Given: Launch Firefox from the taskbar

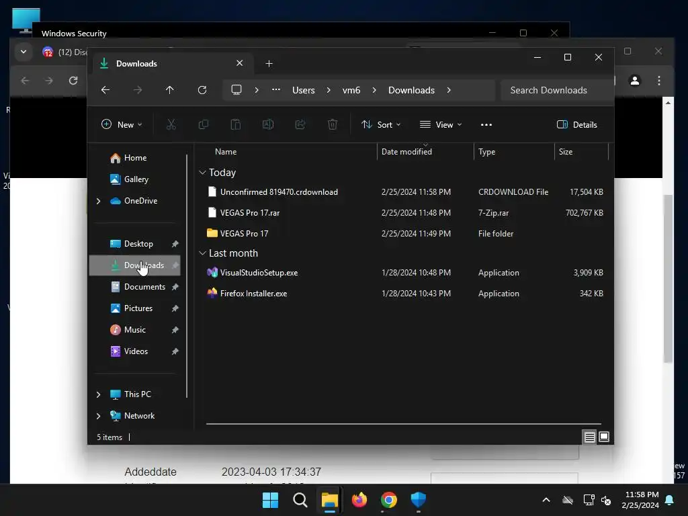Looking at the screenshot, I should click(359, 500).
